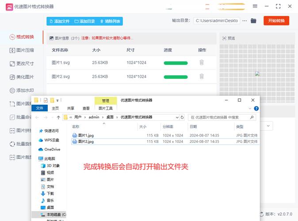Open the hamburger menu in converter title bar
This screenshot has width=298, height=221.
[x=255, y=6]
